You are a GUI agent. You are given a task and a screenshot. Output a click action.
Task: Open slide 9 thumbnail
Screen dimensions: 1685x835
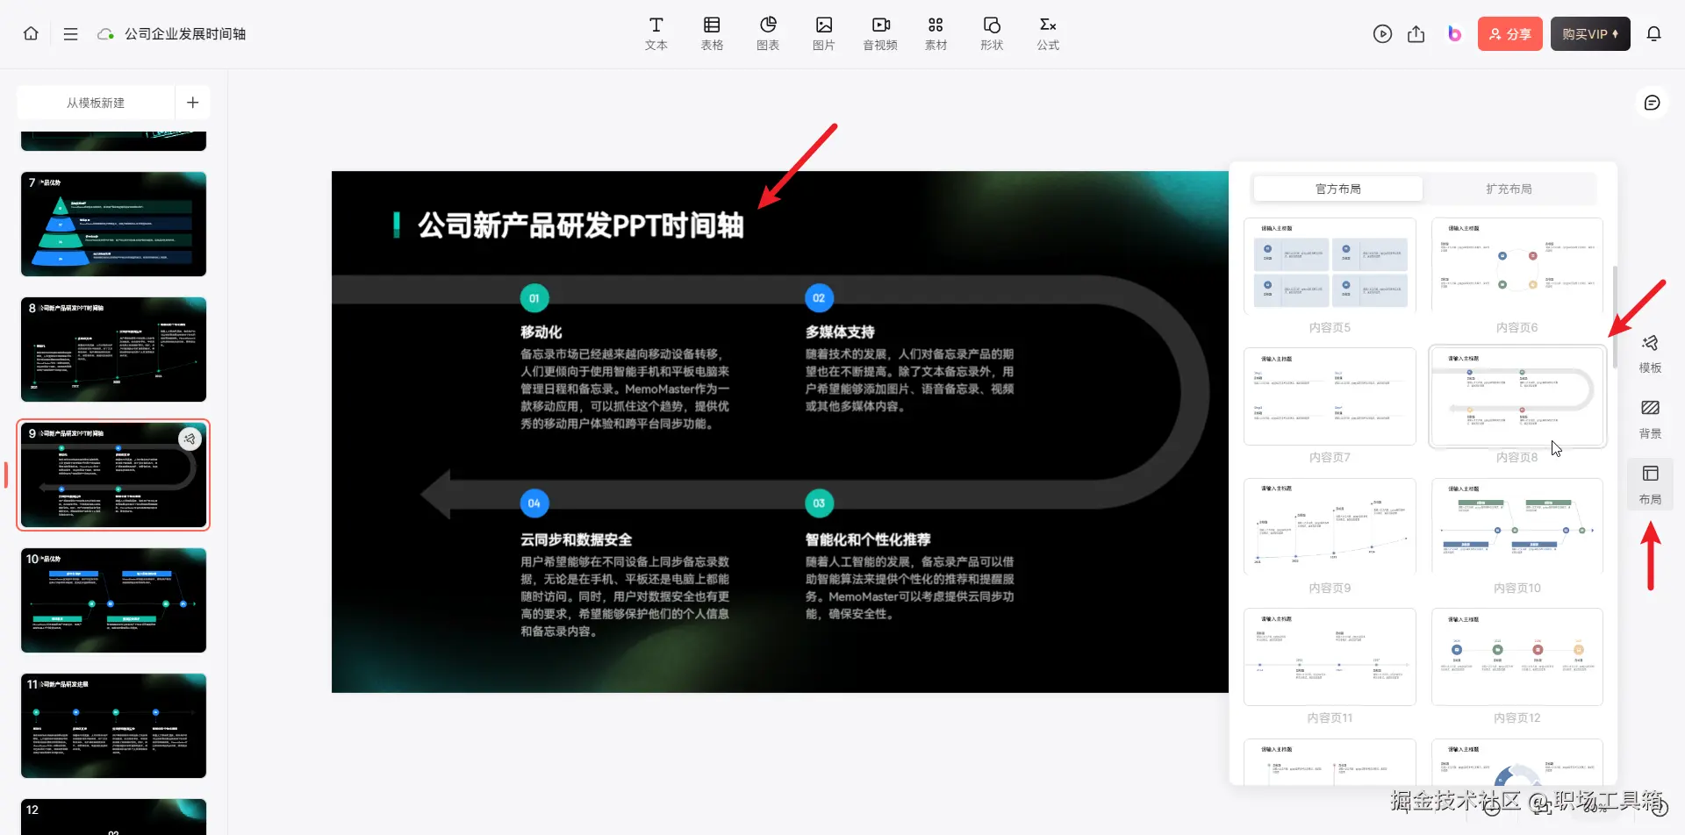[113, 475]
